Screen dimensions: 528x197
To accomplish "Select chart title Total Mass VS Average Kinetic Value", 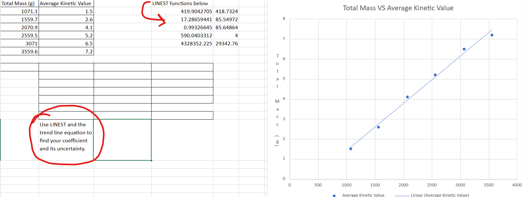I will [x=398, y=8].
